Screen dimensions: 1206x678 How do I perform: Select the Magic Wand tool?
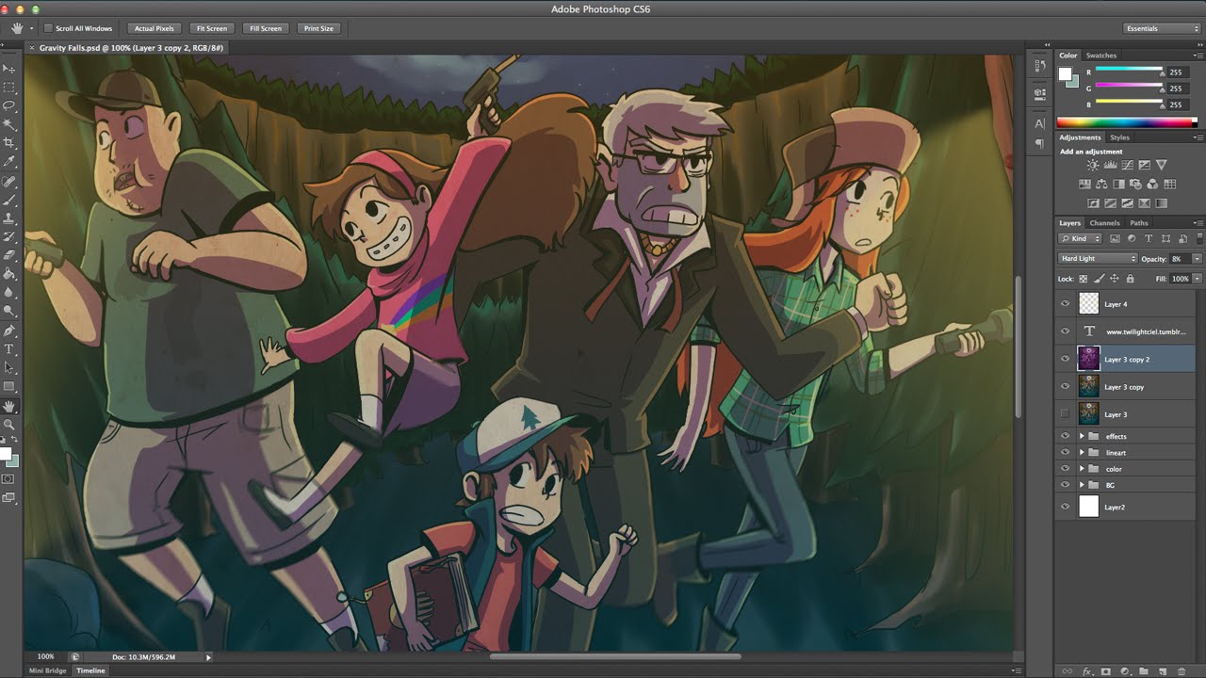click(x=9, y=124)
